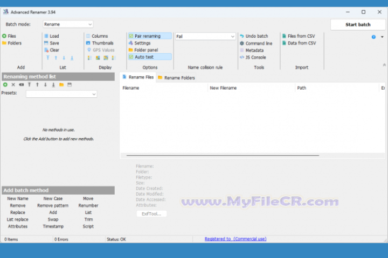Screen dimensions: 388x258
Task: Click the Add Folders button
Action: click(12, 43)
